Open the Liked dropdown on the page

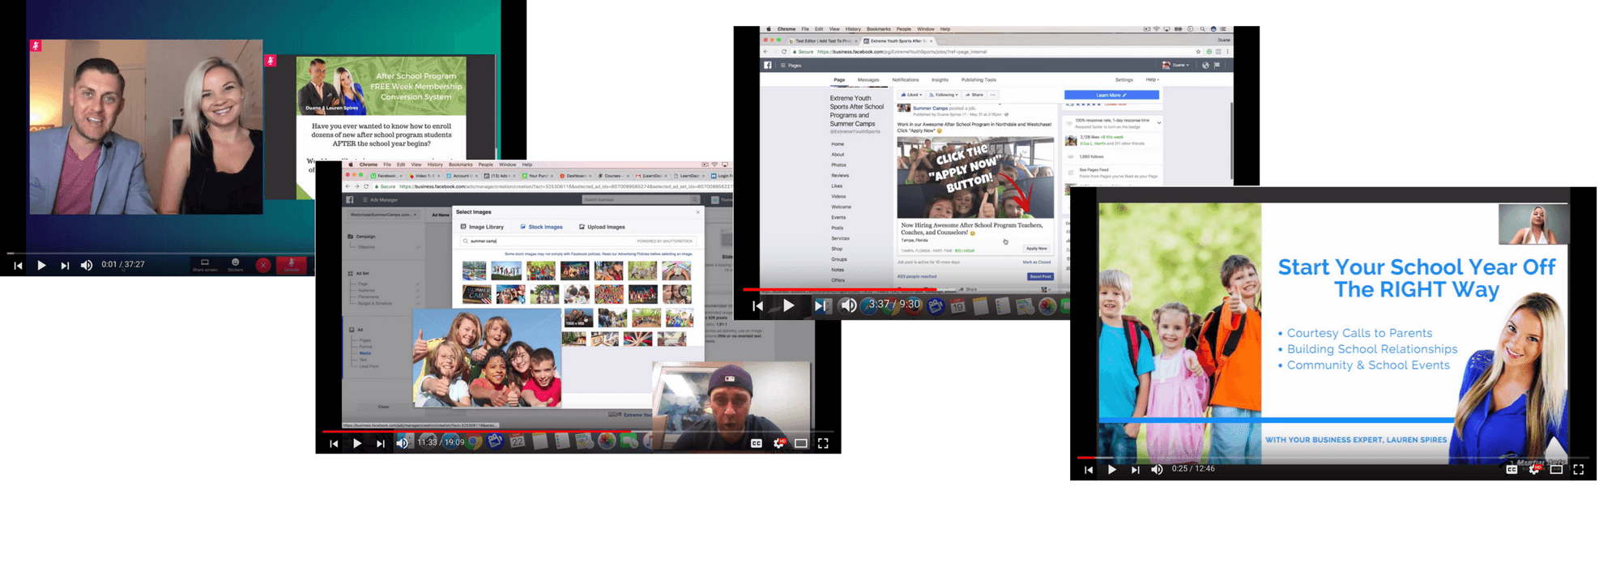(x=911, y=95)
